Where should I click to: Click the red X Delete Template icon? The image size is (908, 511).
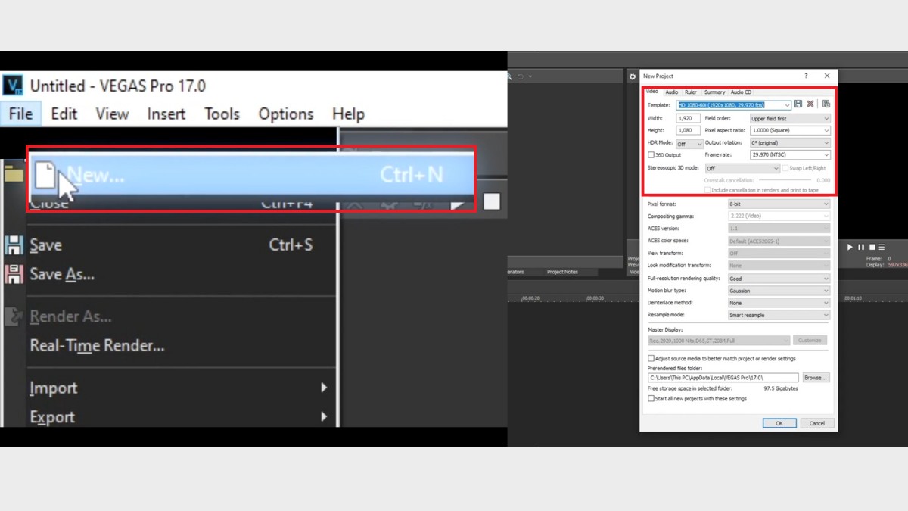coord(810,104)
